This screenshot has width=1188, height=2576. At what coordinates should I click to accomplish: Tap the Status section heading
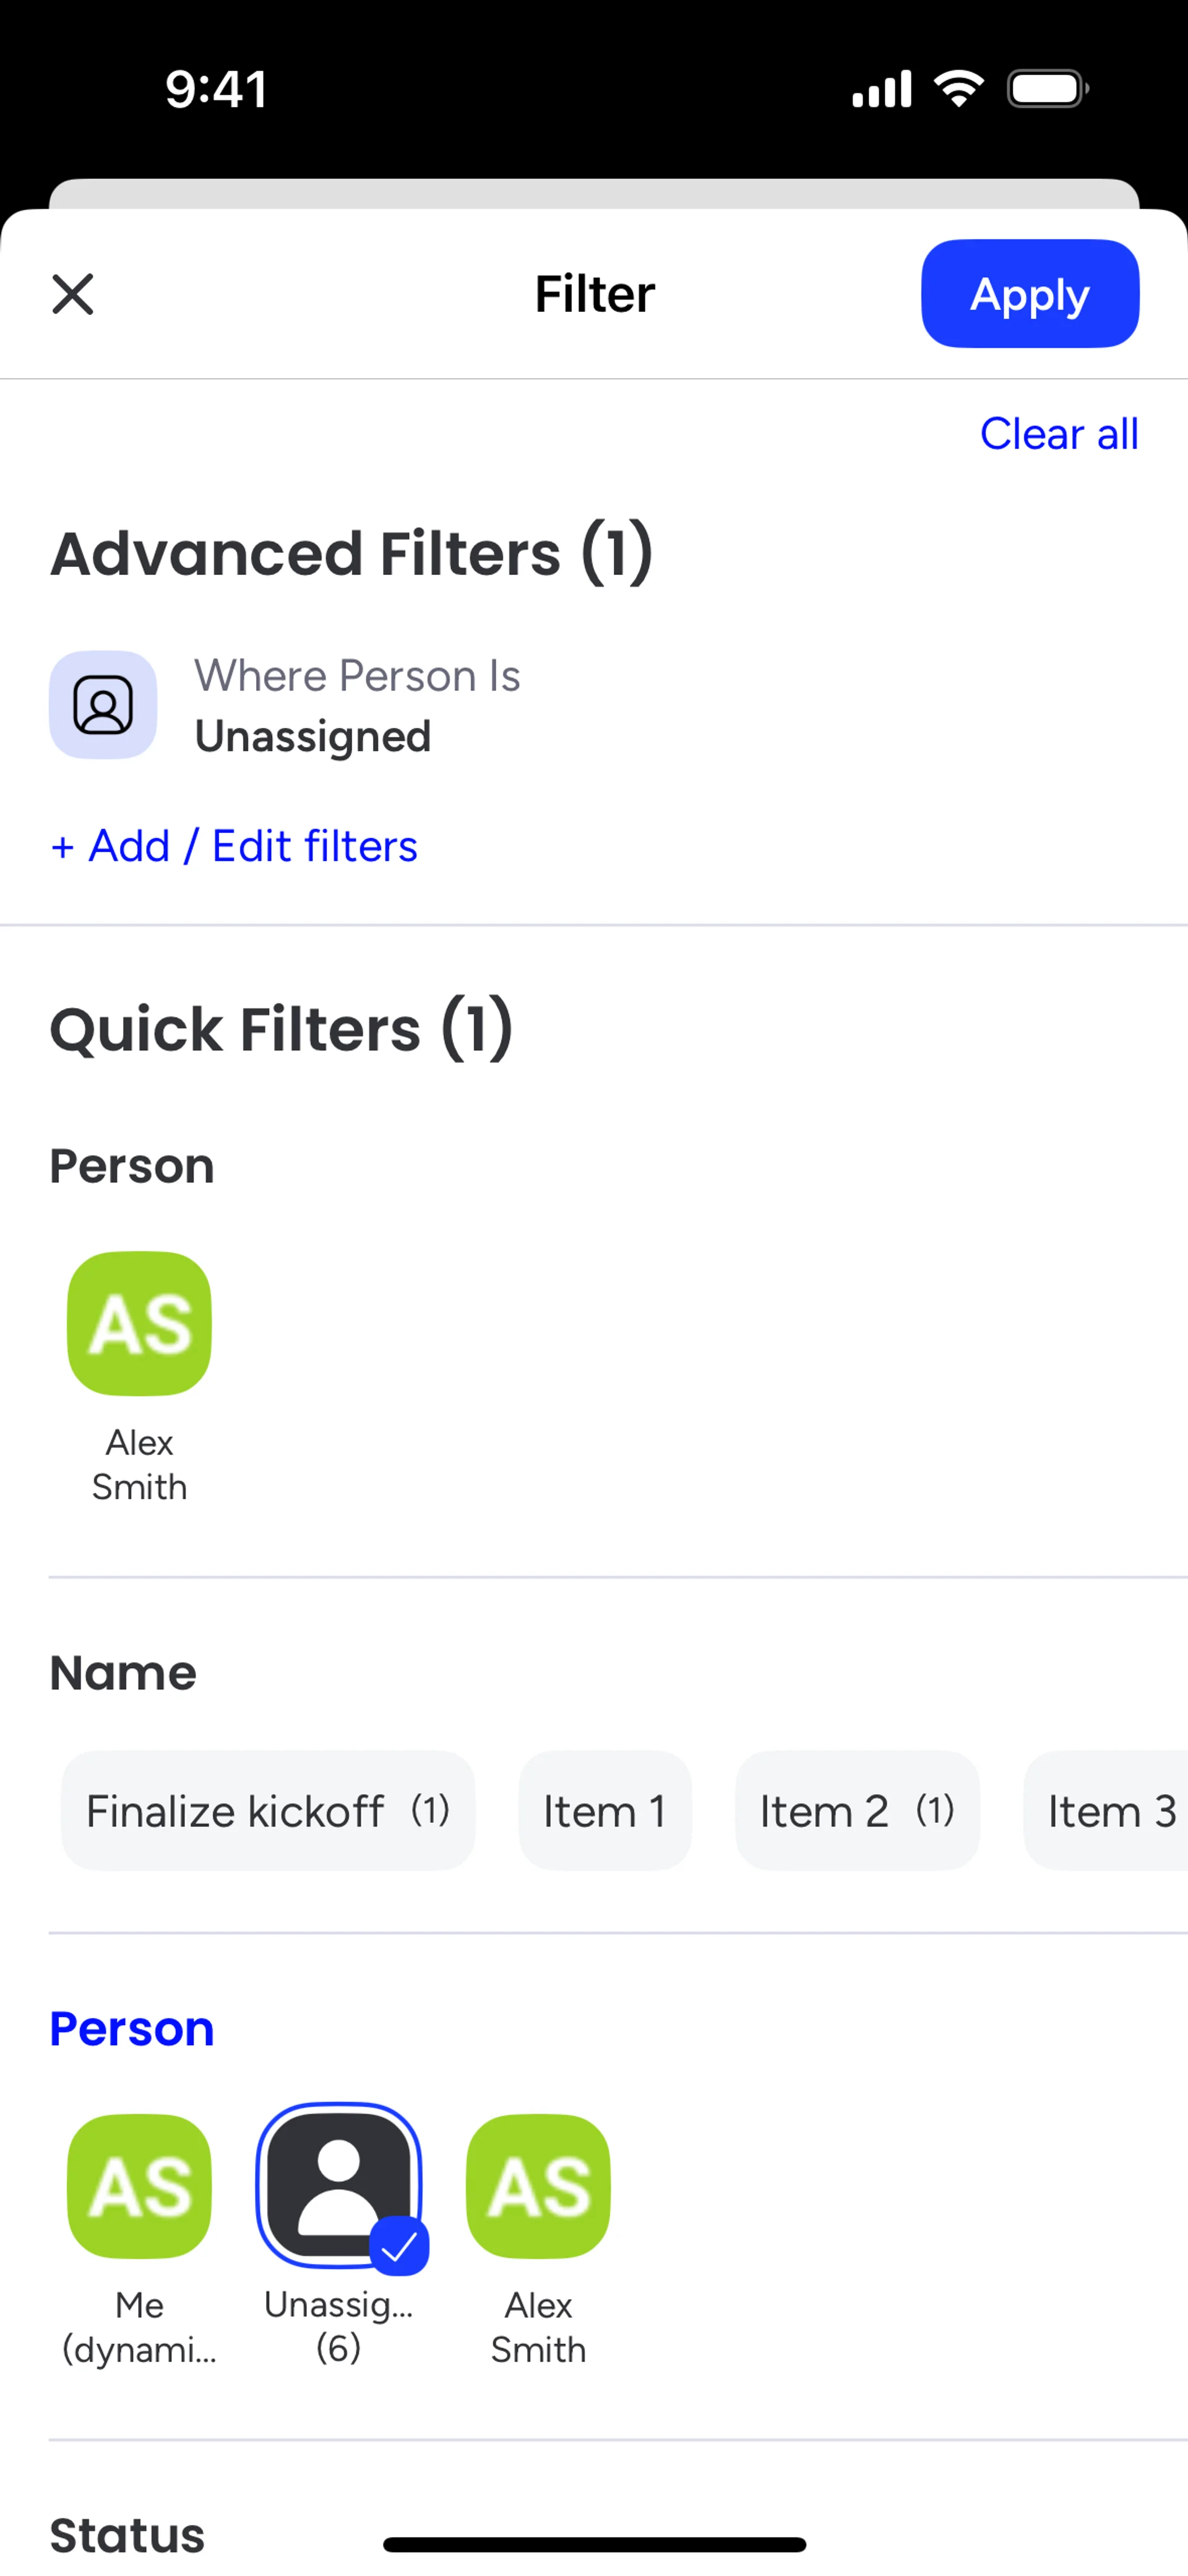(x=127, y=2535)
